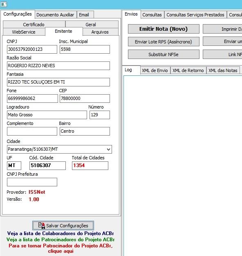This screenshot has height=256, width=242.
Task: Click the Total de Cidades field
Action: click(x=90, y=165)
